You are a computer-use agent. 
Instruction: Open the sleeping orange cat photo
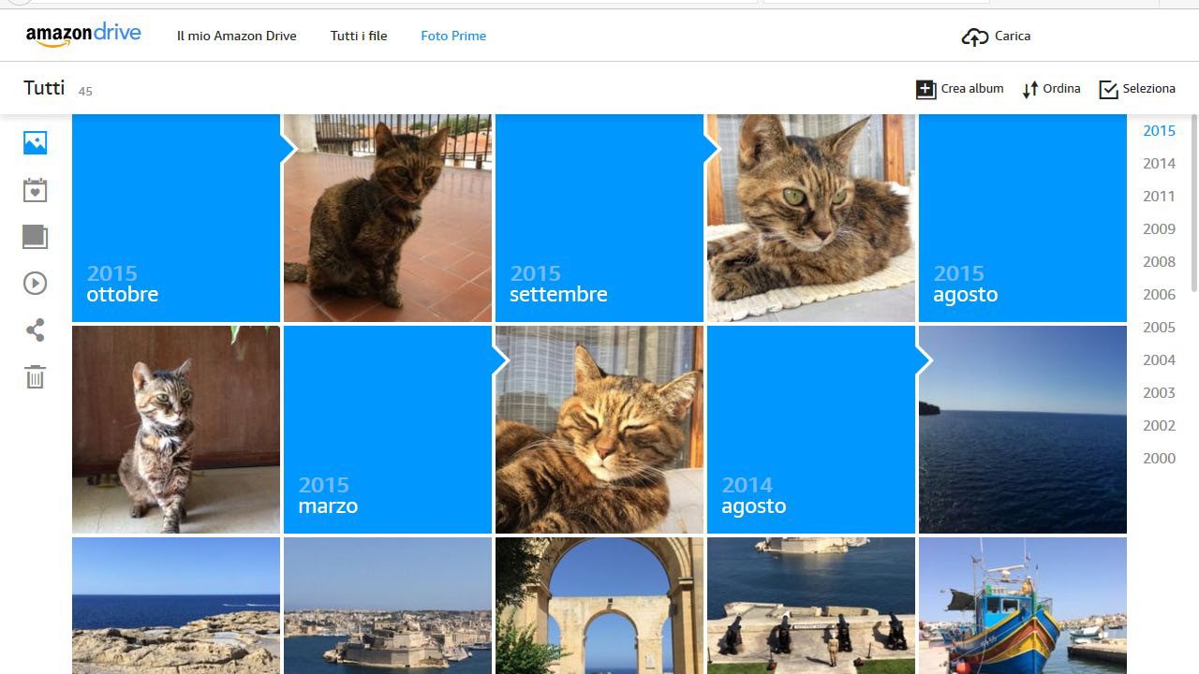(x=599, y=430)
